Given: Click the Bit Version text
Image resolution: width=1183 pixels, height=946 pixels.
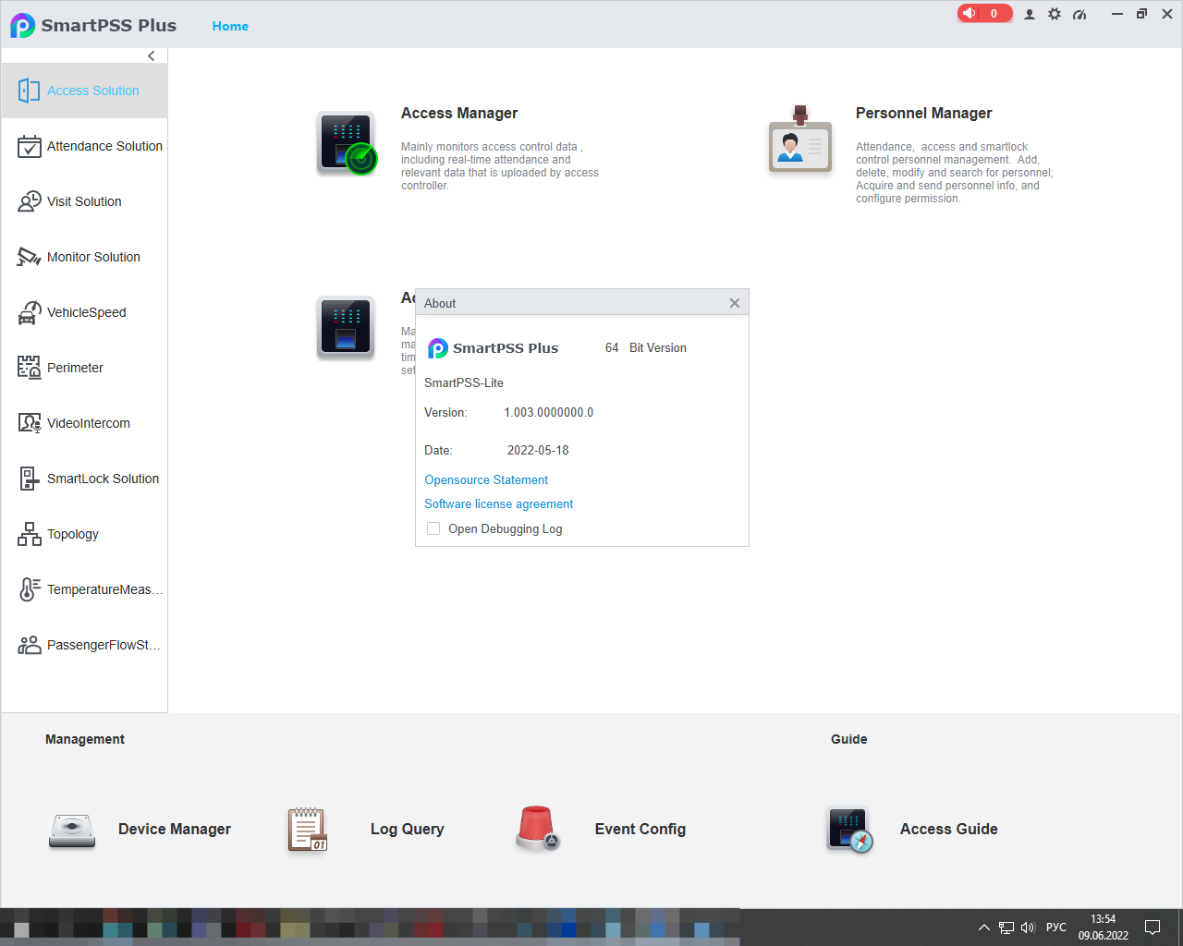Looking at the screenshot, I should pos(658,347).
